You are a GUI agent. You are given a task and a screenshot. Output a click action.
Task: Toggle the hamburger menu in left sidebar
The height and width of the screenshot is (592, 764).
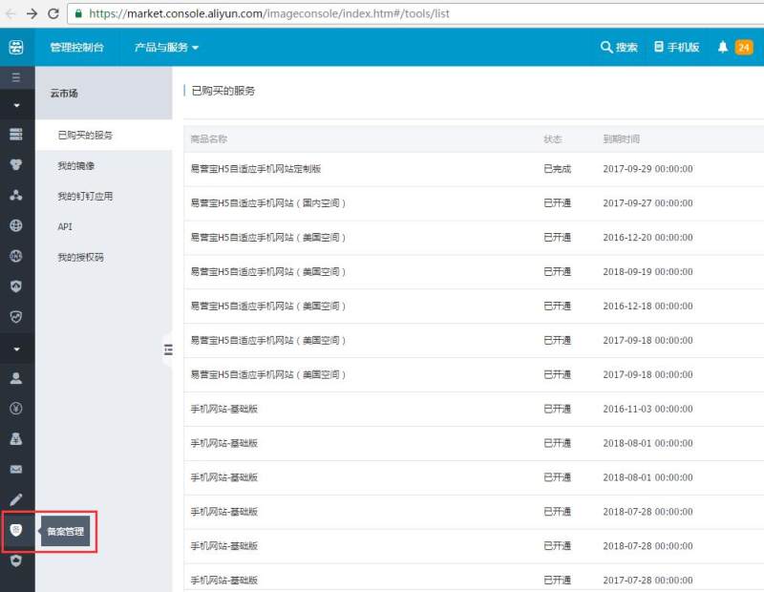click(x=16, y=77)
